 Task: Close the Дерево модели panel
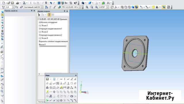click(67, 11)
